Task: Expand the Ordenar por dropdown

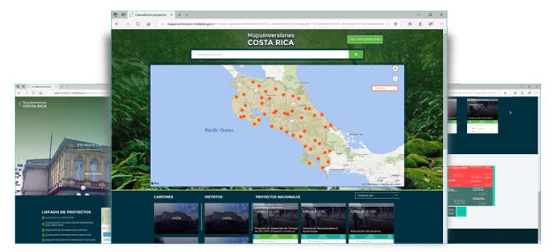Action: pos(377,196)
